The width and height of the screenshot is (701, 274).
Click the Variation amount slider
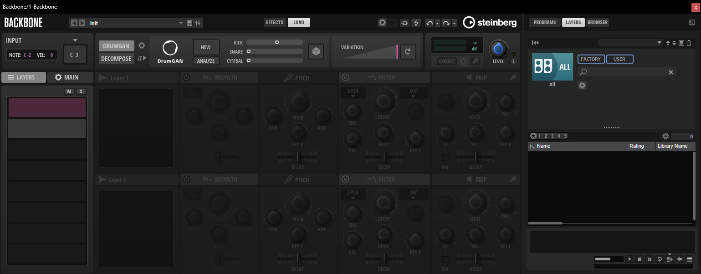pyautogui.click(x=369, y=52)
